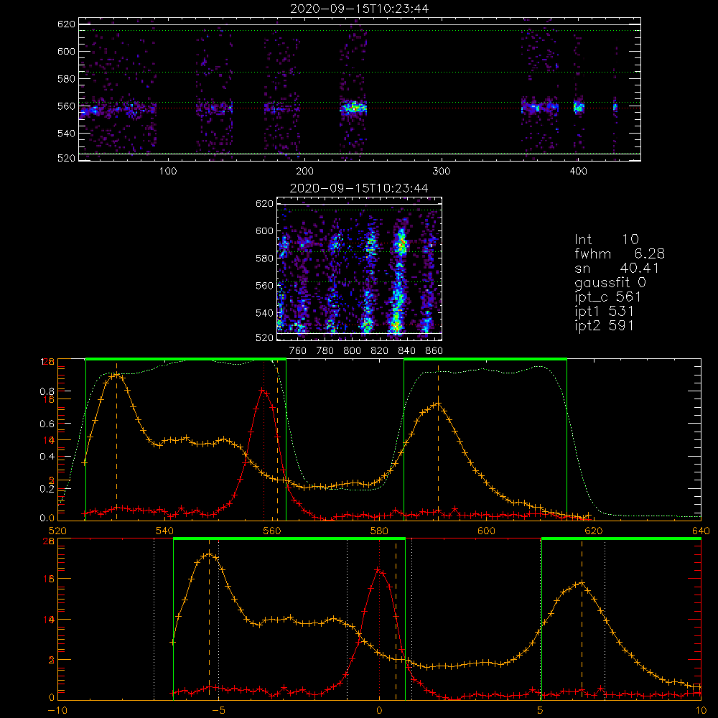718x718 pixels.
Task: Click x-axis label 800 under the middle image
Action: tap(352, 351)
